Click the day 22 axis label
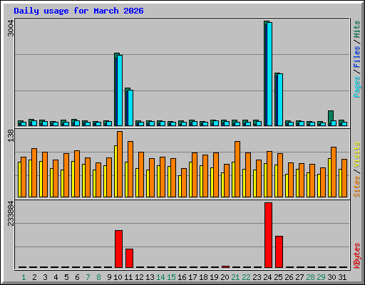365x285 pixels. click(x=246, y=277)
